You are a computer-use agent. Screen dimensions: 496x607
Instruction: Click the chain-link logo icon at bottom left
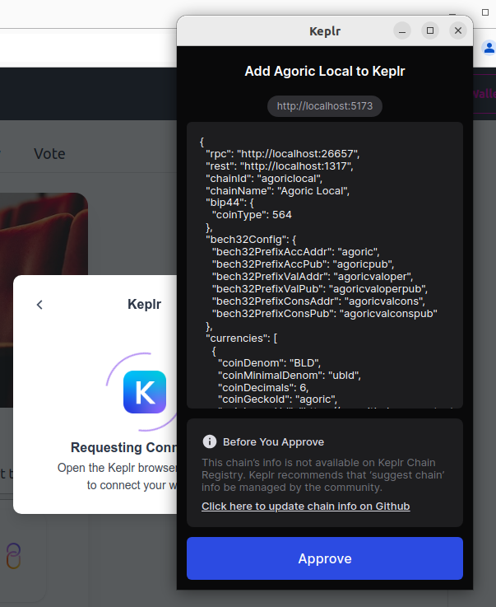point(12,555)
